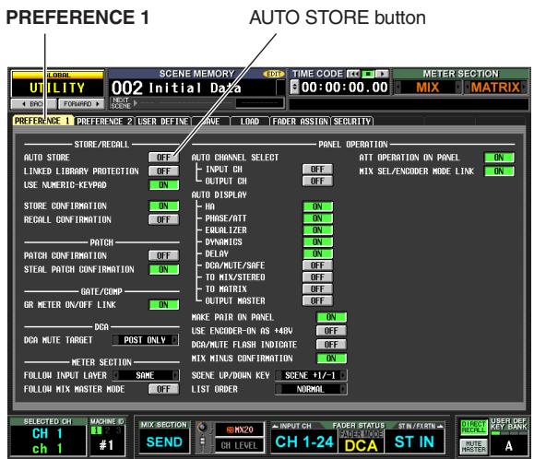Viewport: 534px width, 459px height.
Task: Toggle STEAL PATCH CONFIRMATION
Action: click(x=163, y=269)
